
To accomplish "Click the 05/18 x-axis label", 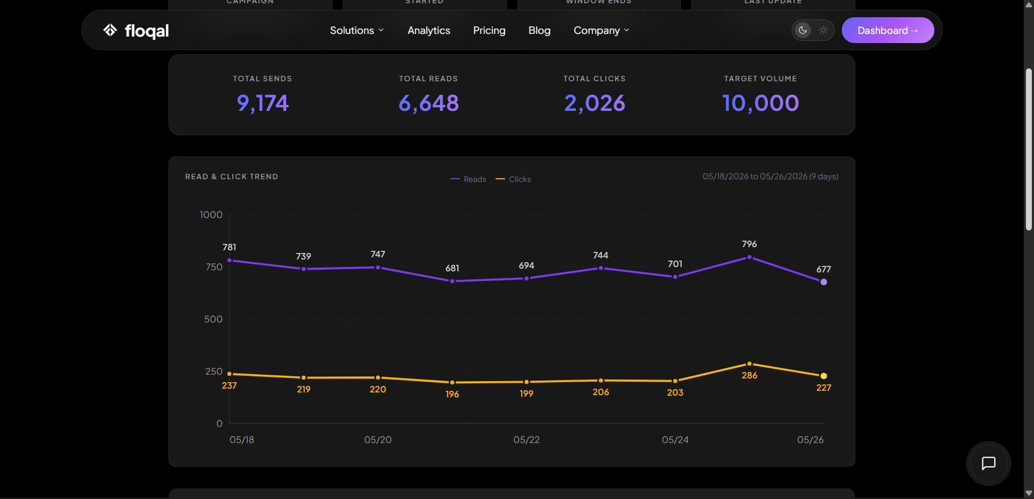I will pyautogui.click(x=242, y=440).
